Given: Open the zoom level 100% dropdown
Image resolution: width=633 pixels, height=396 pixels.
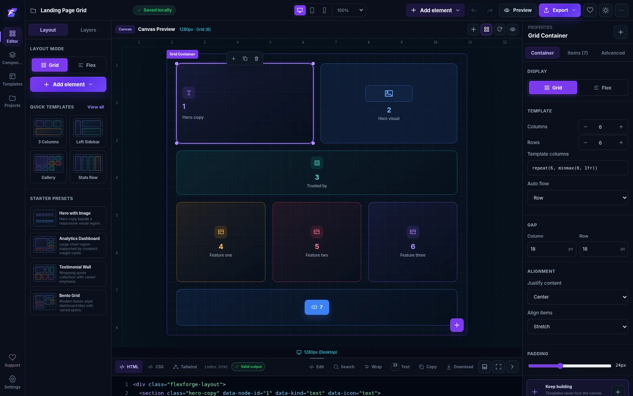Looking at the screenshot, I should point(350,10).
